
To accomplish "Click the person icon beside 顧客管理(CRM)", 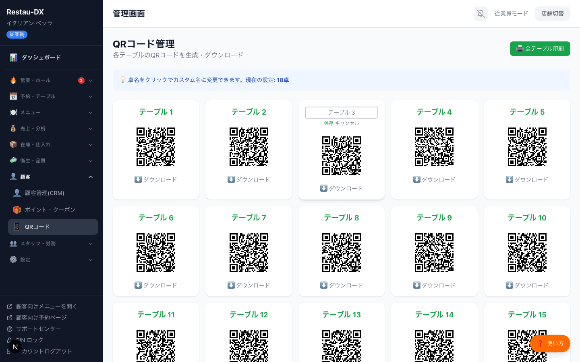I will (x=17, y=193).
